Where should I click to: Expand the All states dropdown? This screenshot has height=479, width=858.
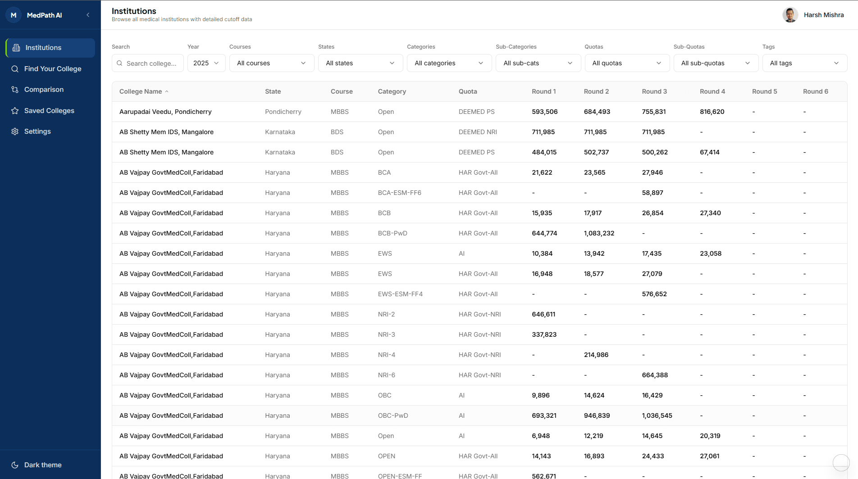tap(360, 63)
